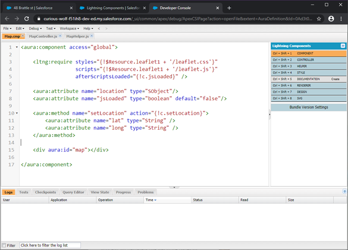Click the browser address bar URL
This screenshot has height=250, width=348.
point(177,19)
